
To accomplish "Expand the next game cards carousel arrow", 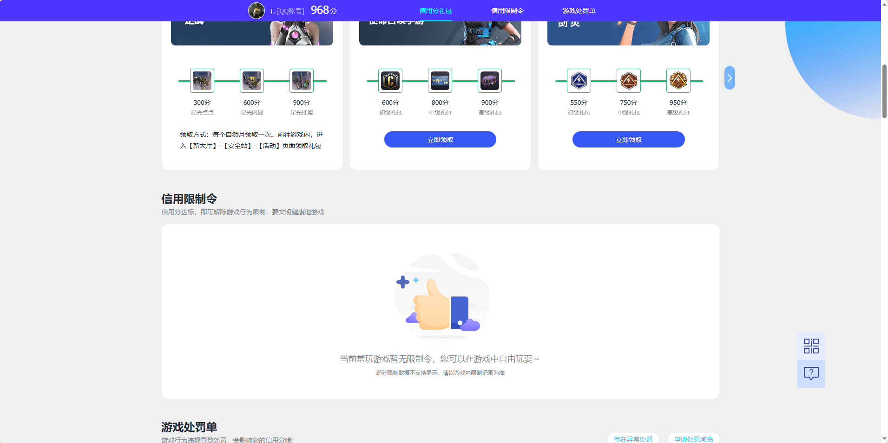I will 729,77.
